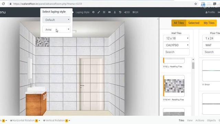220x124 pixels.
Task: Open the QR code option
Action: pos(135,12)
